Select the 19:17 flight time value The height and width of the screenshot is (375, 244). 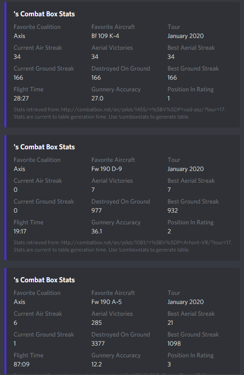(20, 232)
